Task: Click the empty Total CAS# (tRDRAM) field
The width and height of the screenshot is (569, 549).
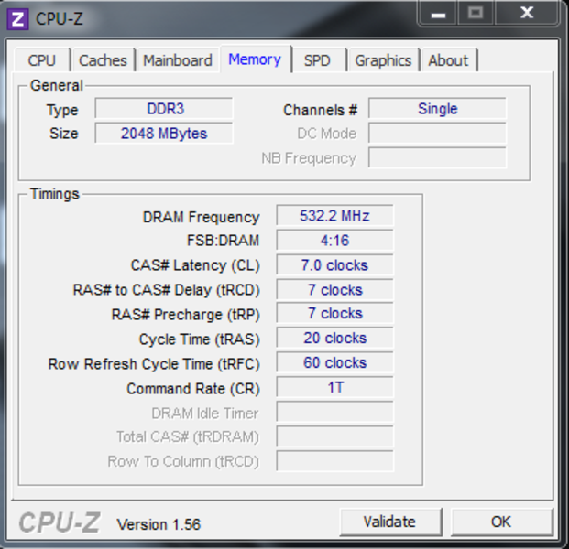Action: [x=334, y=436]
